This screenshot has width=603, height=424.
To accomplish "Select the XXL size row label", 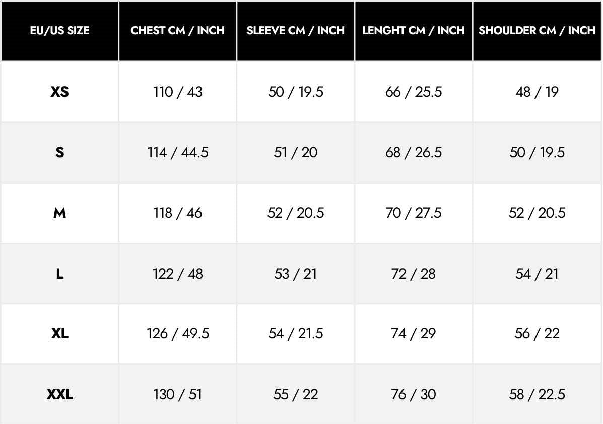I will 59,394.
